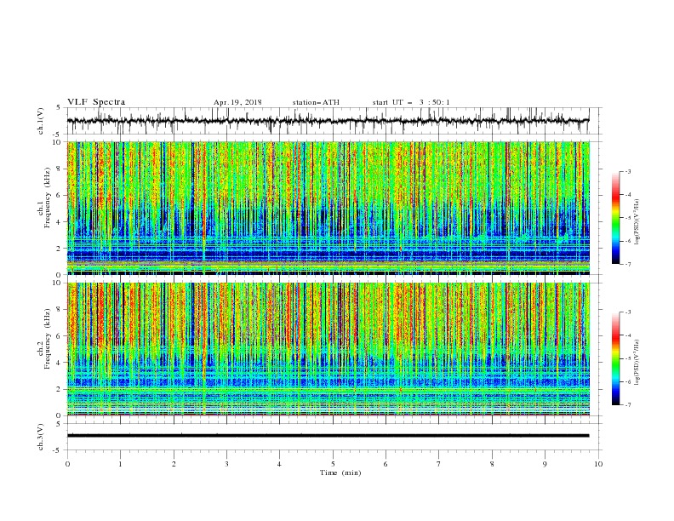Select the date text "Apr. 19, 2018"
This screenshot has width=674, height=521.
(x=237, y=102)
